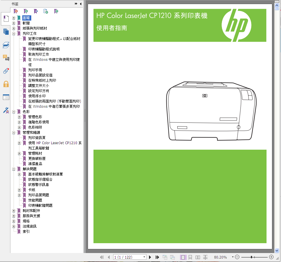Collapse the 管理和維護 bookmark node

pos(14,133)
